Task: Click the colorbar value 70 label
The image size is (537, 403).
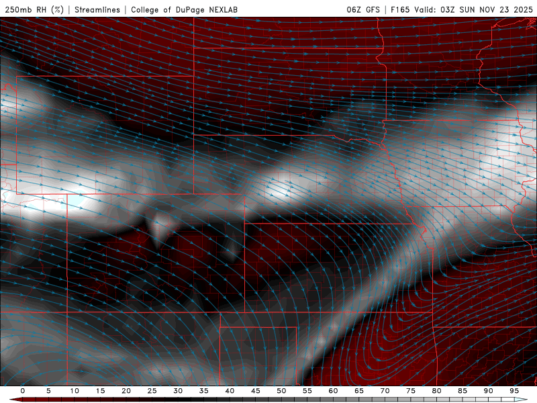Action: [385, 391]
